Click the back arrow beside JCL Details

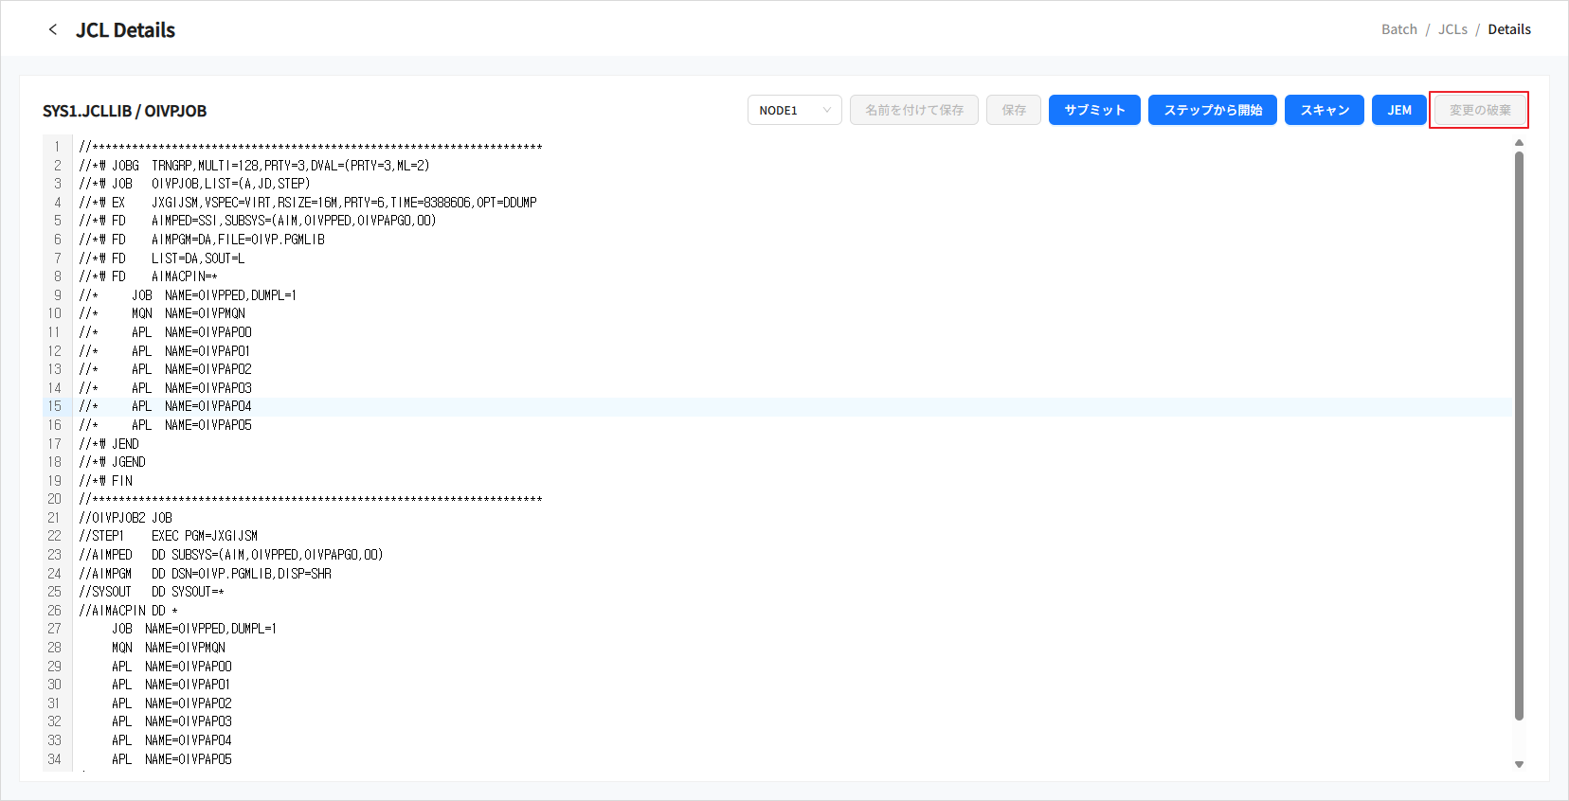(x=53, y=29)
